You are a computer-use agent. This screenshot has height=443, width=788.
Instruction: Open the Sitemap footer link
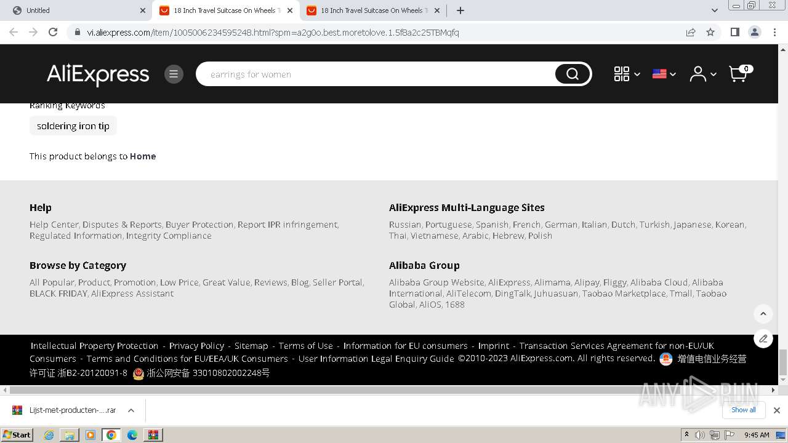click(x=251, y=346)
